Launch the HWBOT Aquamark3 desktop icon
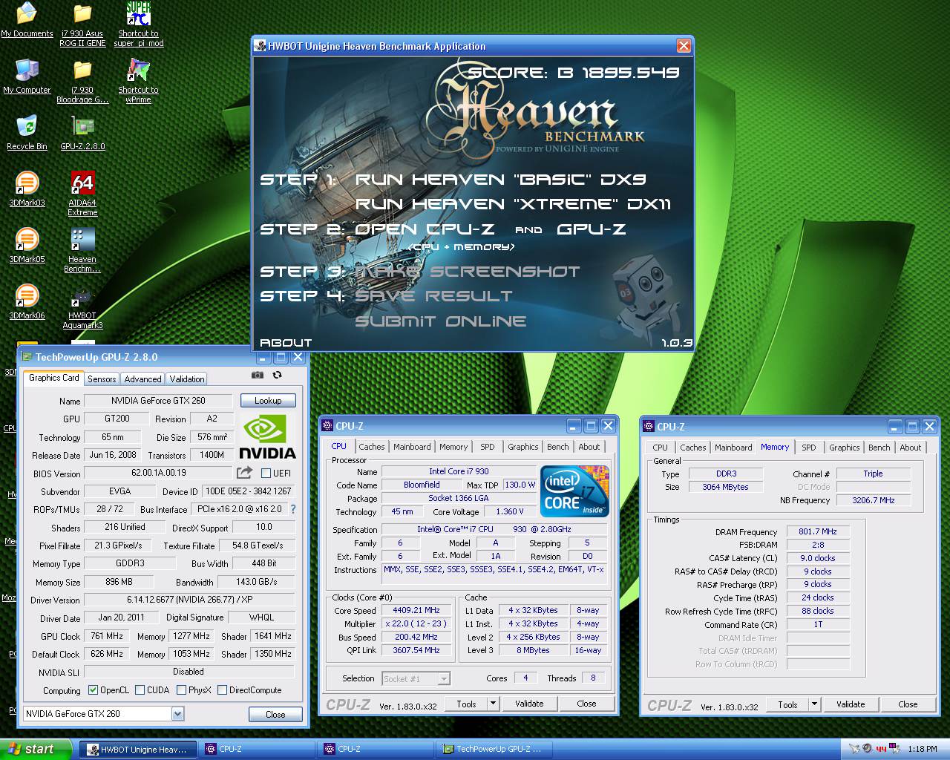The height and width of the screenshot is (760, 950). point(82,307)
